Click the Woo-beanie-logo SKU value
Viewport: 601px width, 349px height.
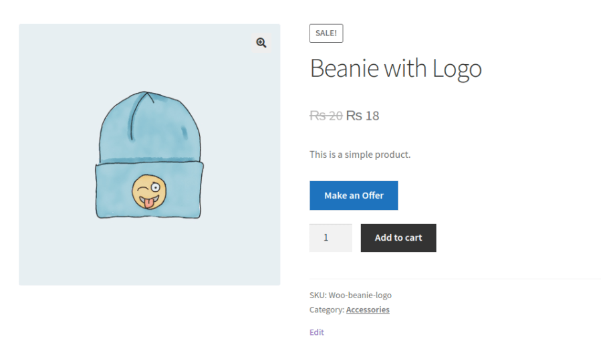click(360, 295)
